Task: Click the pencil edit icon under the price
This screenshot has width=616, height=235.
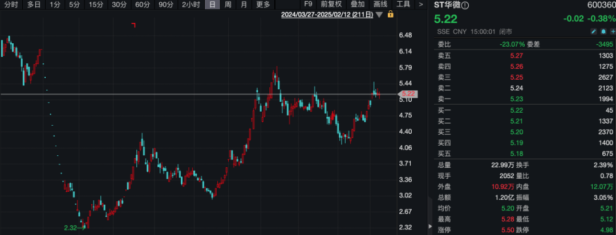Action: point(594,32)
